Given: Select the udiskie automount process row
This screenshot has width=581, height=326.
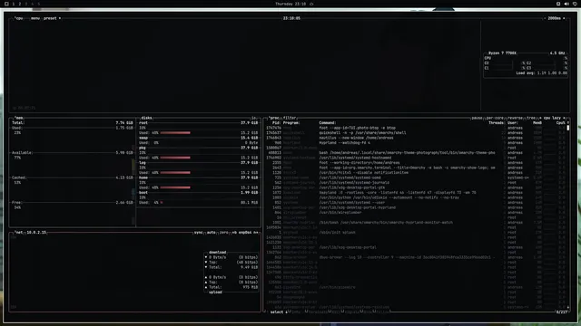Looking at the screenshot, I should pos(417,197).
